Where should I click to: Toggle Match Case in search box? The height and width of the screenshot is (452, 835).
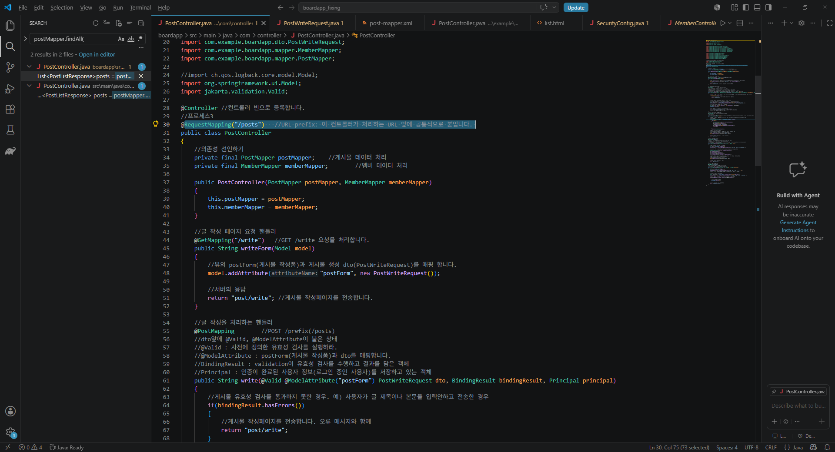click(121, 39)
